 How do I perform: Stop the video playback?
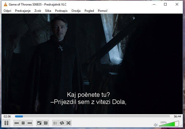pyautogui.click(x=23, y=123)
